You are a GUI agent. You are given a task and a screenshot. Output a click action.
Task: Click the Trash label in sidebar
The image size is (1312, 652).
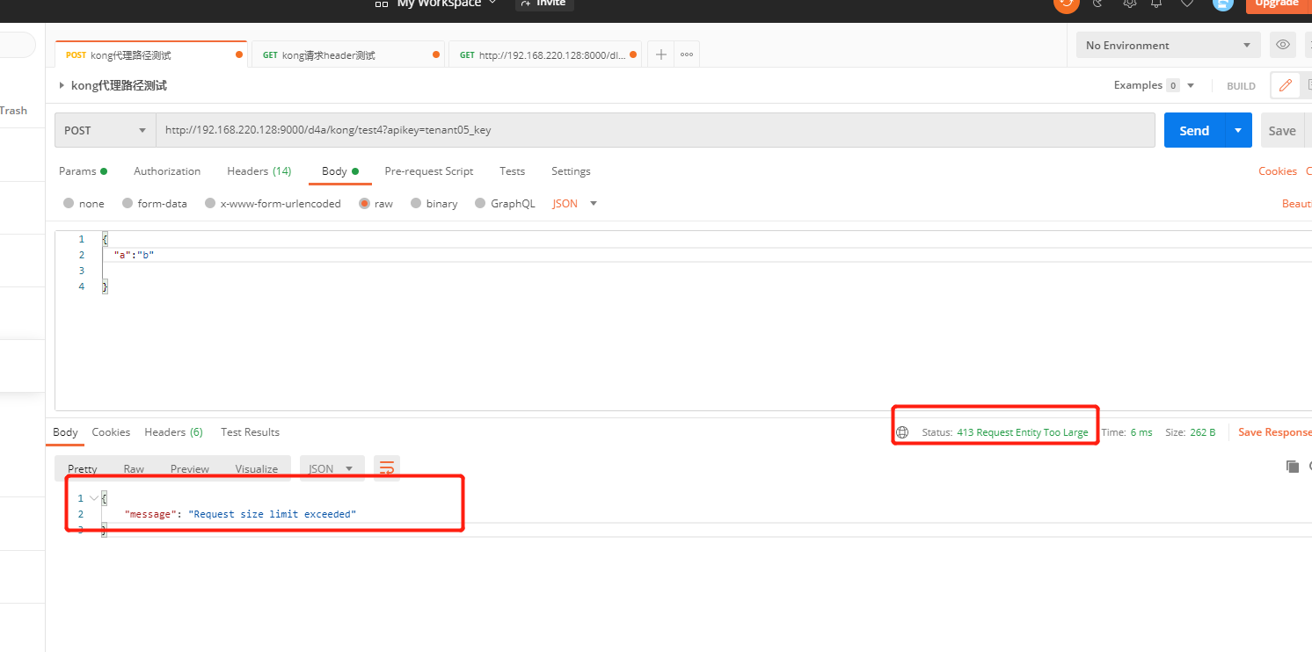pos(13,111)
